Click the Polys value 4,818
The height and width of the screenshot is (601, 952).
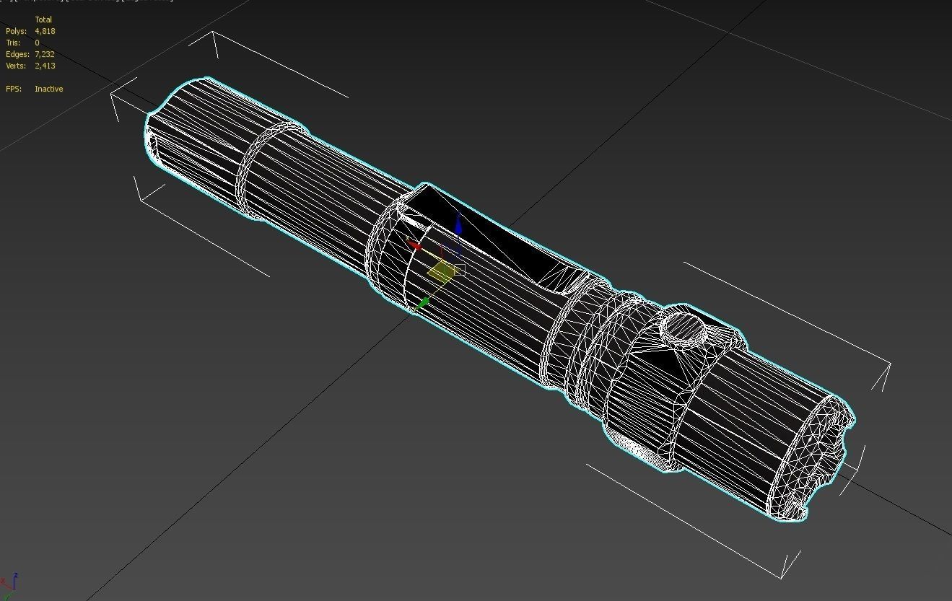tap(45, 31)
